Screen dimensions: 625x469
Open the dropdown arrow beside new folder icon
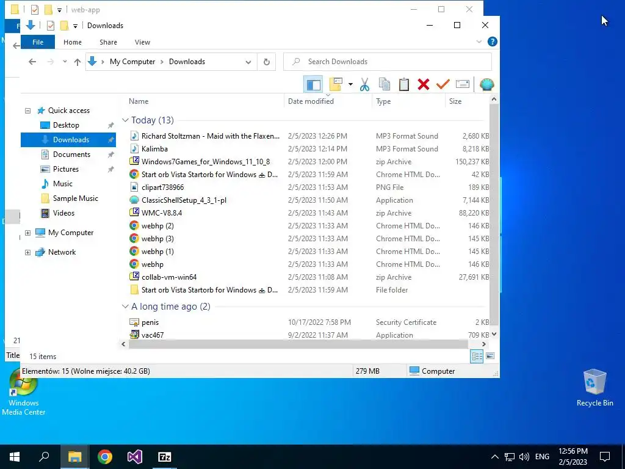coord(350,84)
